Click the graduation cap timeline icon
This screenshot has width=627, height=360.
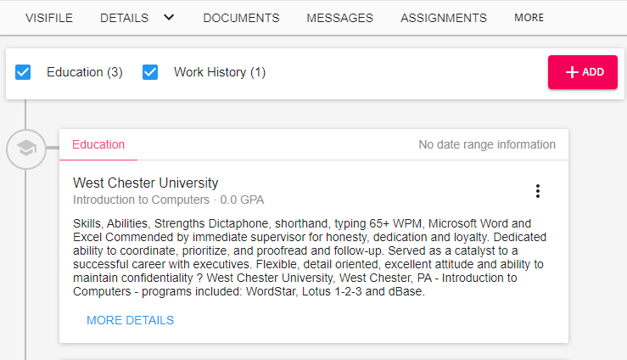[x=27, y=149]
